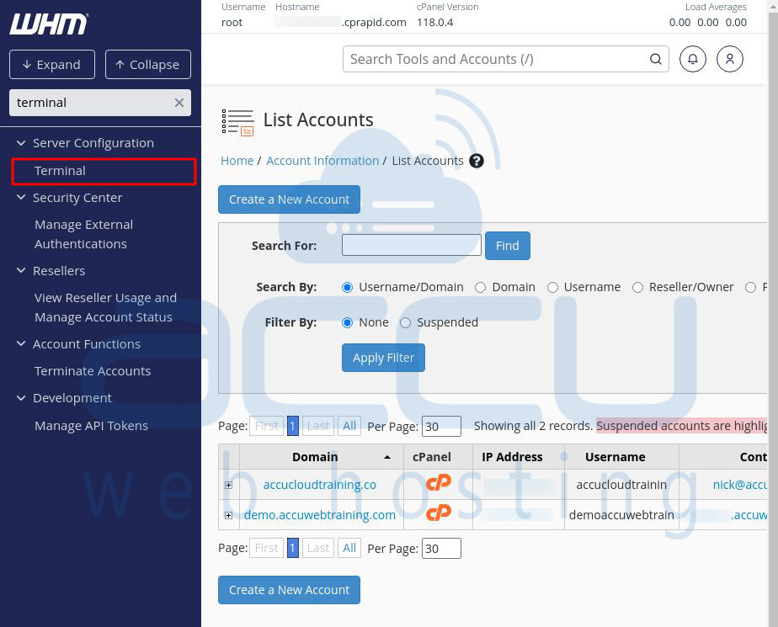Focus the bottom Per Page field
Screen dimensions: 778x627
click(441, 549)
